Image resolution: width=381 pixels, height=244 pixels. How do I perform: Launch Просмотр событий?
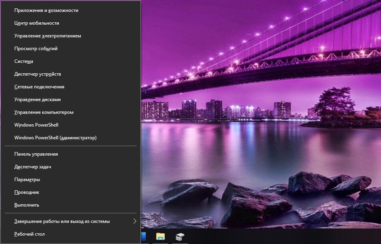click(x=70, y=49)
